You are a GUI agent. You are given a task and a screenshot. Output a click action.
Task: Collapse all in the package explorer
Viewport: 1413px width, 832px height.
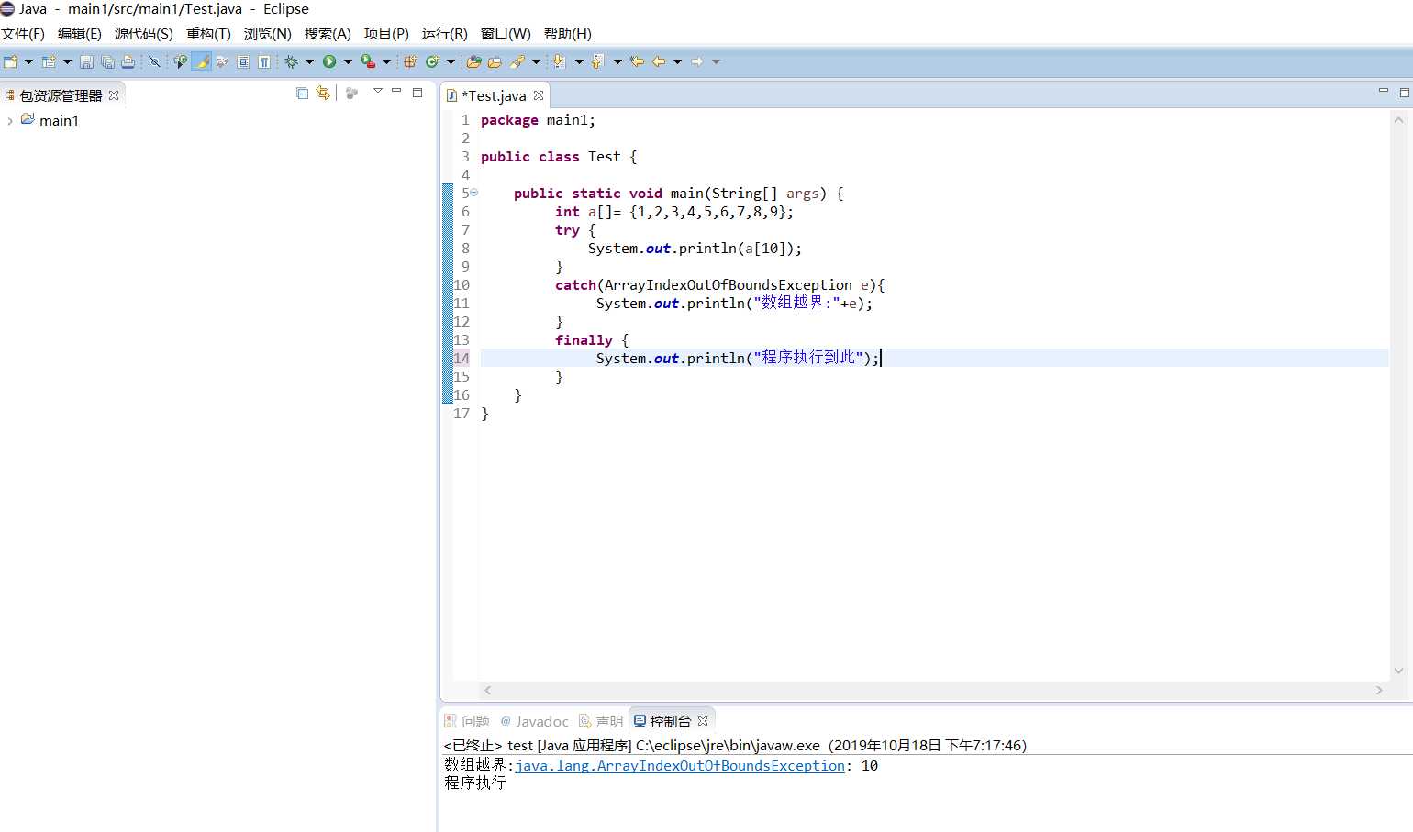tap(303, 93)
